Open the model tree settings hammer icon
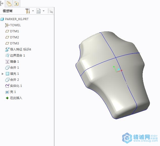Viewport: 160px width, 146px height. point(28,11)
